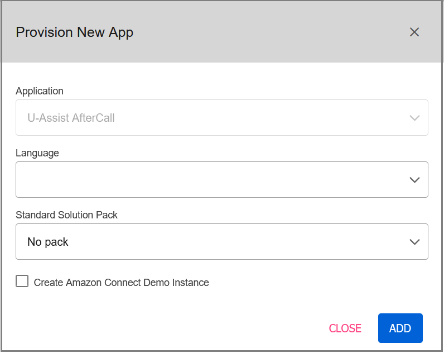Click the Standard Solution Pack label
The width and height of the screenshot is (444, 353).
[x=66, y=215]
